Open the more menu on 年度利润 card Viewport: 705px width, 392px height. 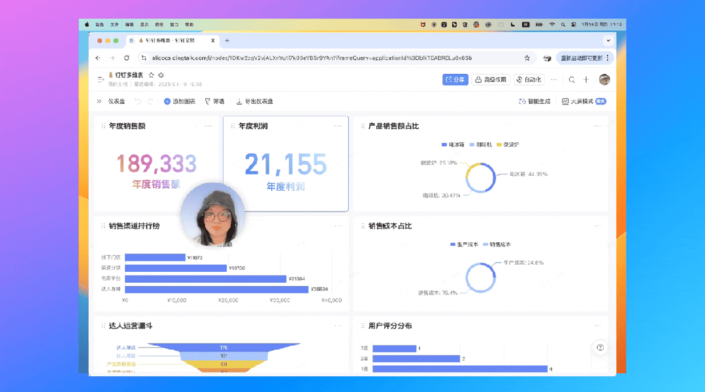pyautogui.click(x=338, y=126)
